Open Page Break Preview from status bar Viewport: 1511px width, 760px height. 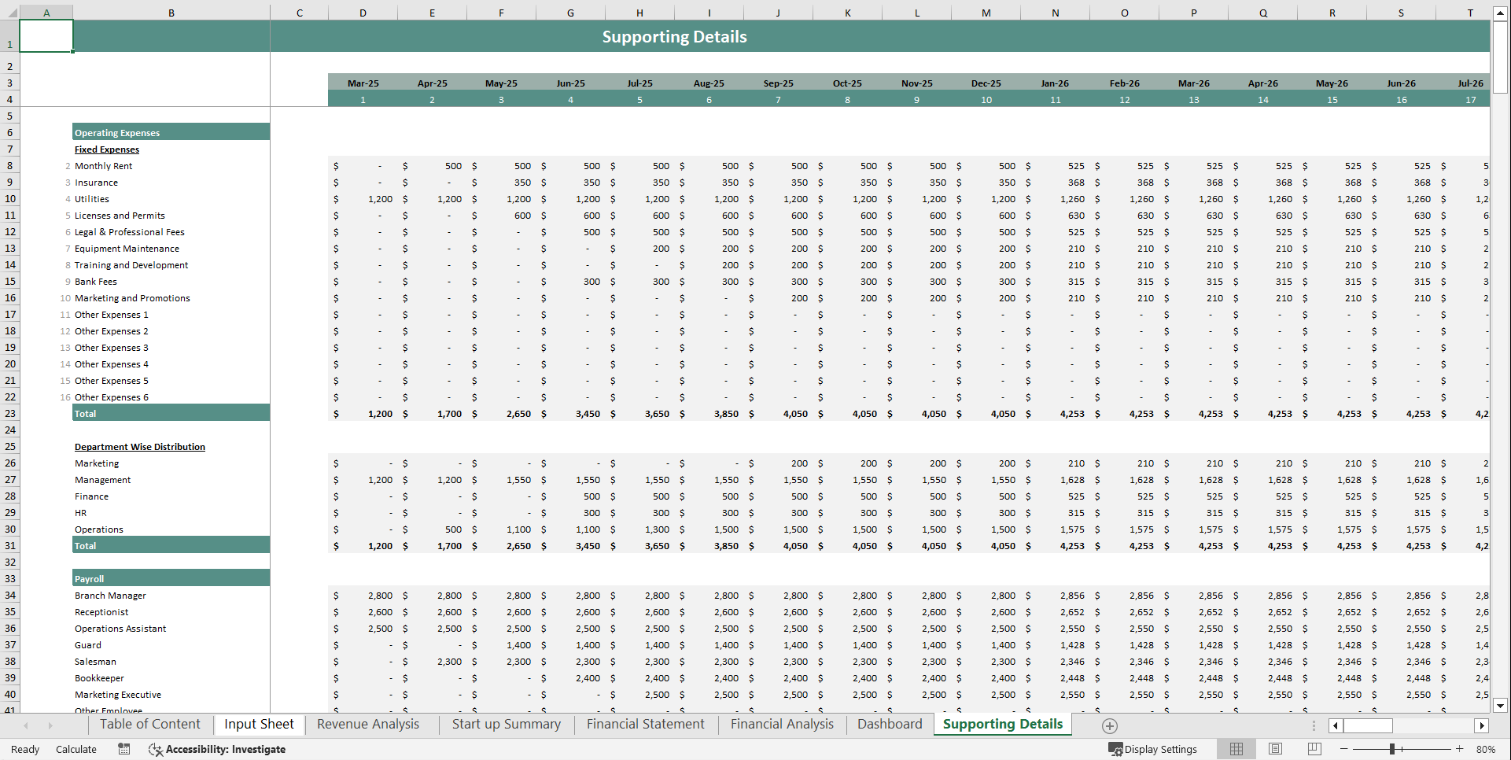pos(1313,749)
